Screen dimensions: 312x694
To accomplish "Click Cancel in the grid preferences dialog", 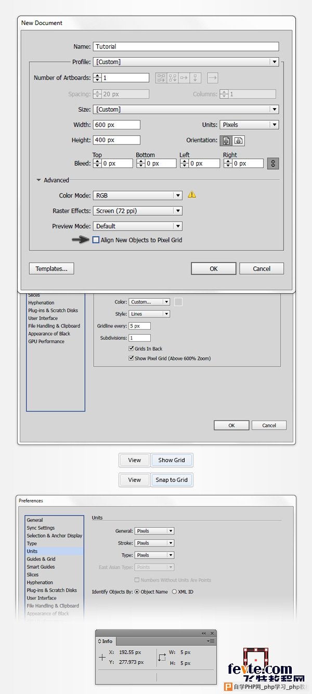I will [x=269, y=425].
